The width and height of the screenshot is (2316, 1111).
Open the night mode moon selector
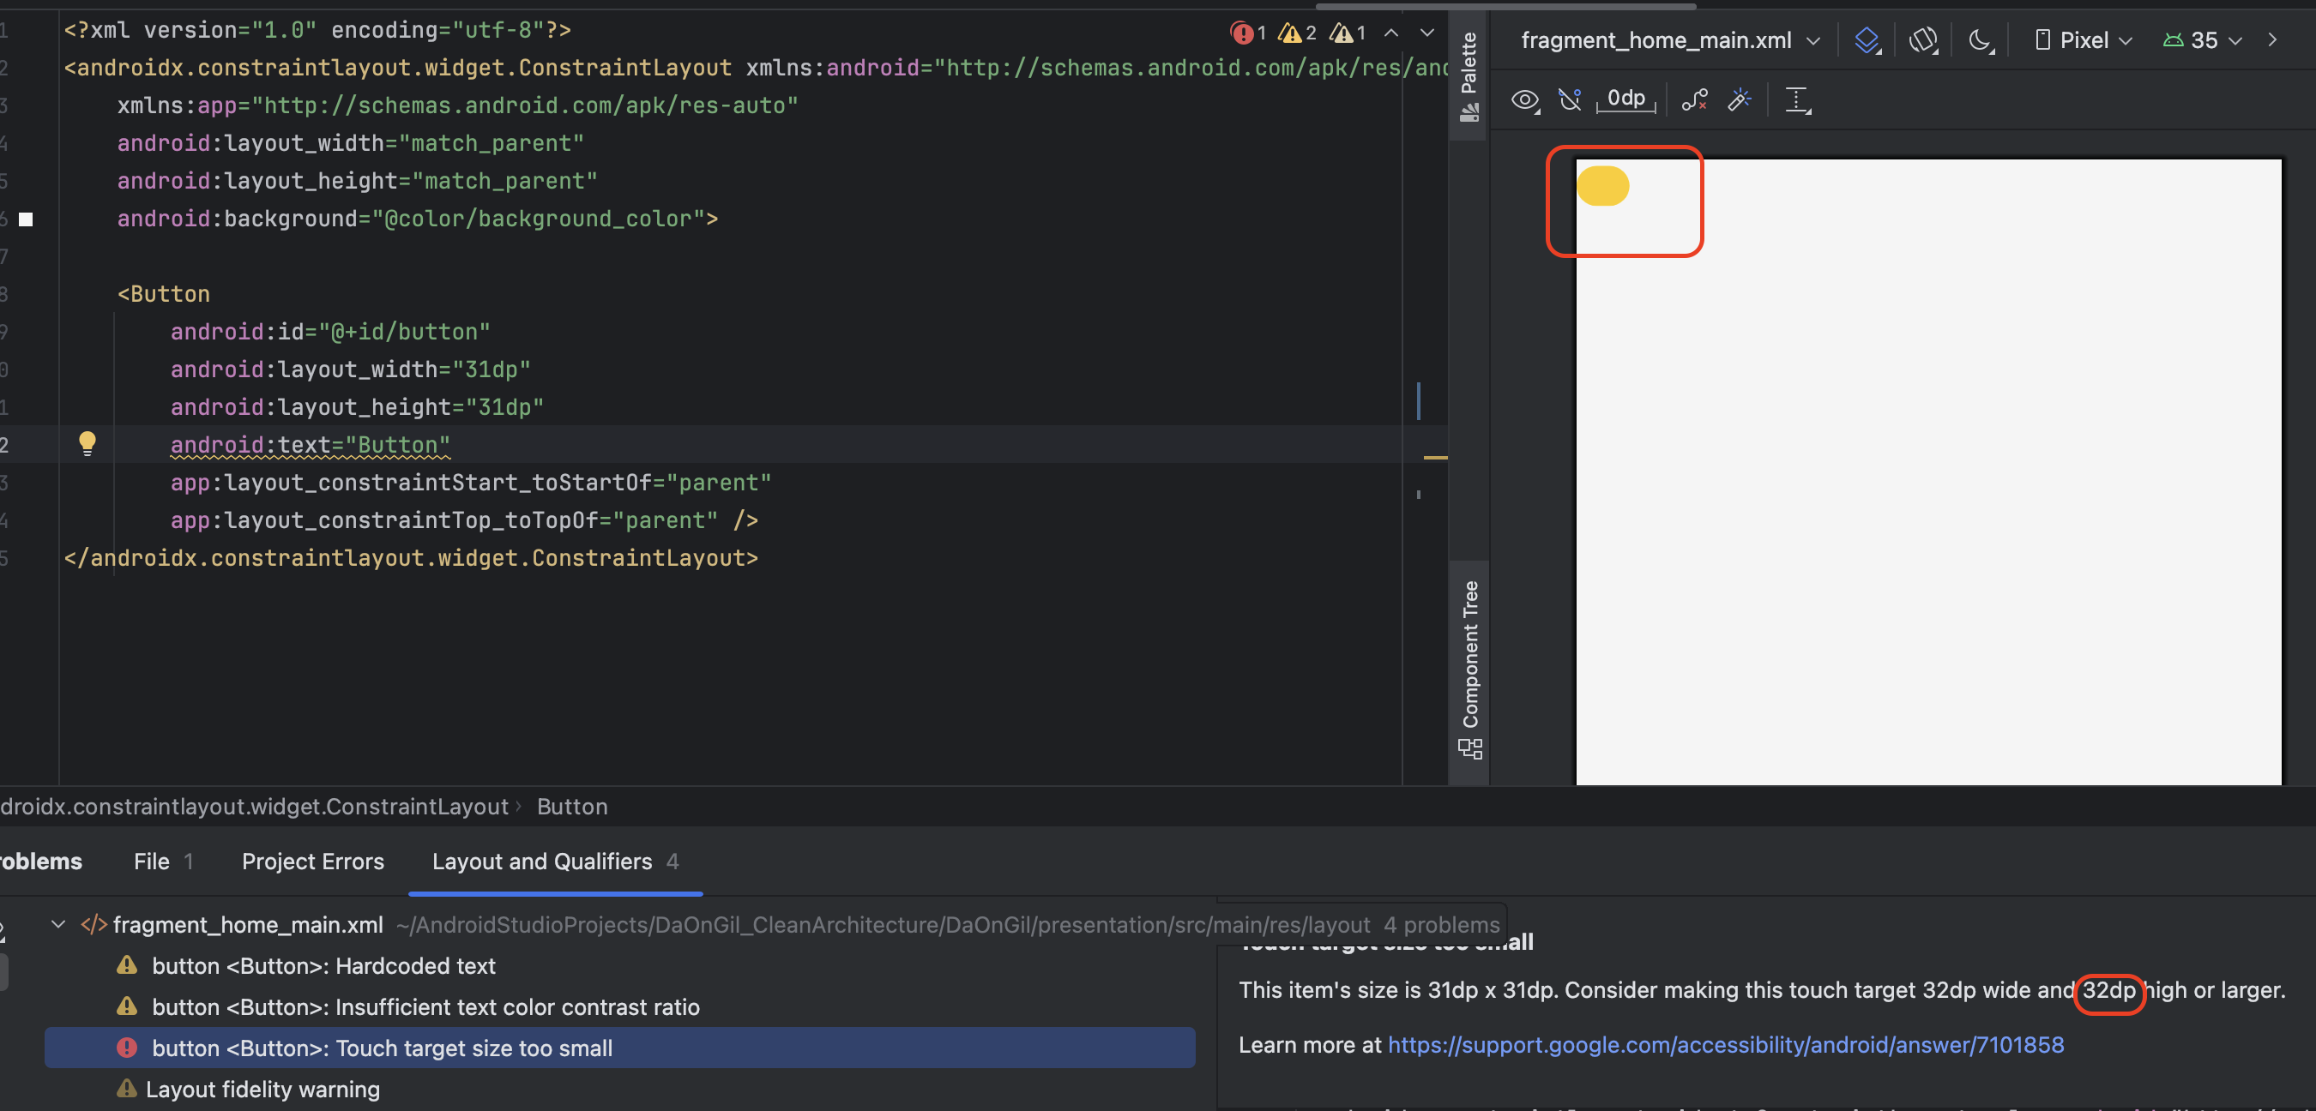[x=1980, y=40]
